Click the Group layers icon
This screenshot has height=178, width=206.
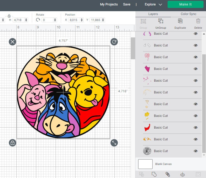pyautogui.click(x=143, y=21)
